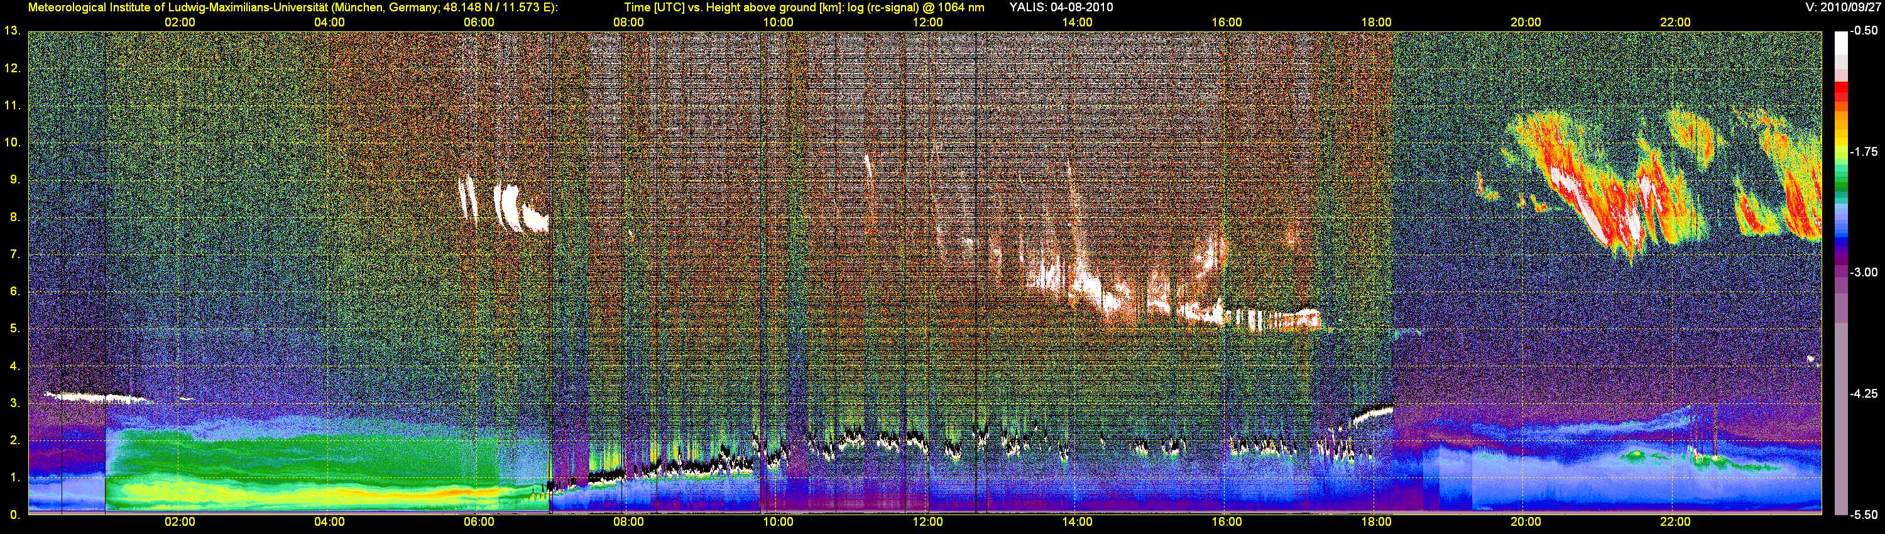The image size is (1885, 534).
Task: Select the 20:00 tick on the top time axis
Action: point(1526,23)
